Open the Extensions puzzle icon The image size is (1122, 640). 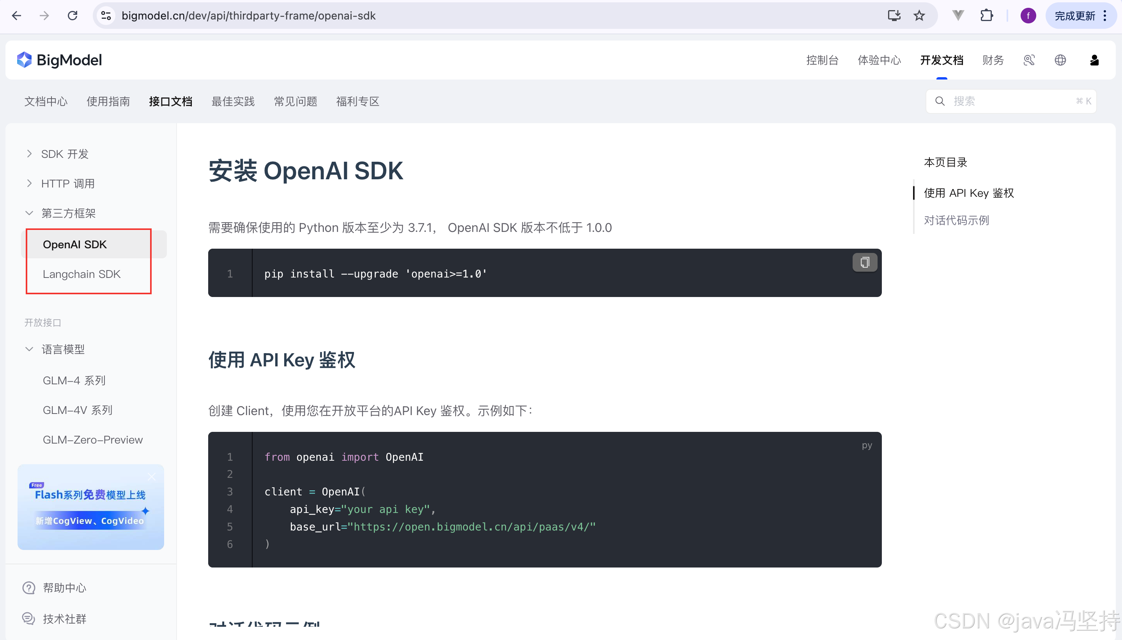(x=987, y=16)
